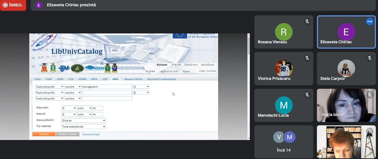The width and height of the screenshot is (378, 159).
Task: Click the e-raft star icon link
Action: [176, 65]
